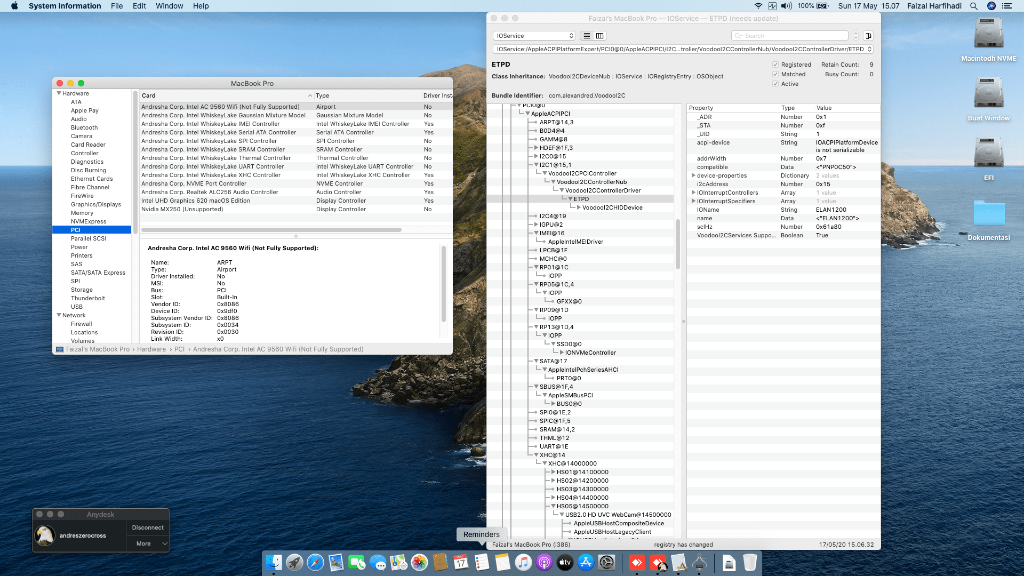
Task: Open the Dokumentasi desktop folder
Action: point(989,220)
